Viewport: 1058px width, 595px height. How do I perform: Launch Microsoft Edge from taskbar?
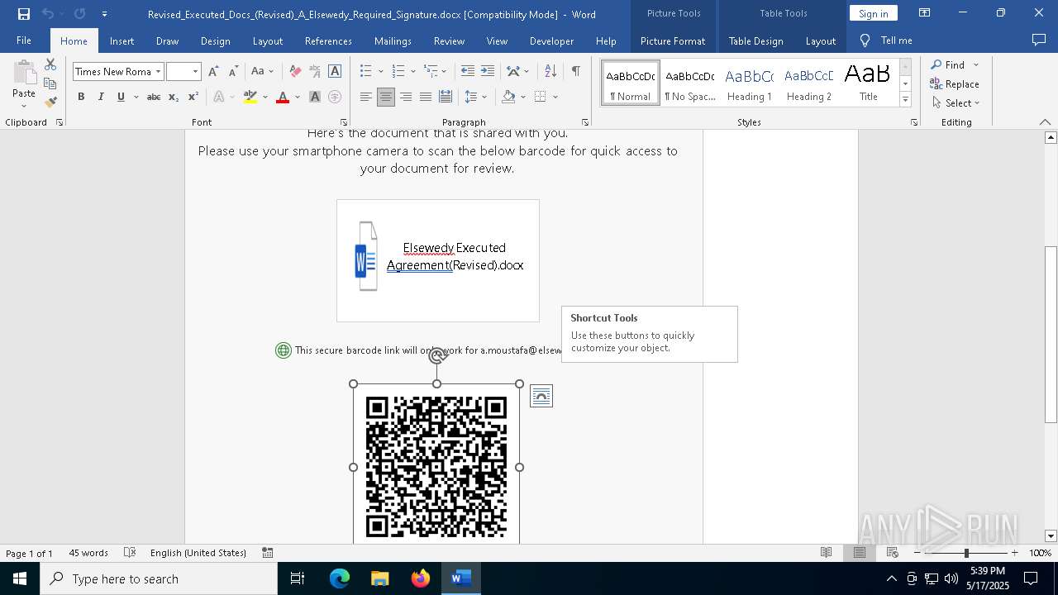pos(340,578)
